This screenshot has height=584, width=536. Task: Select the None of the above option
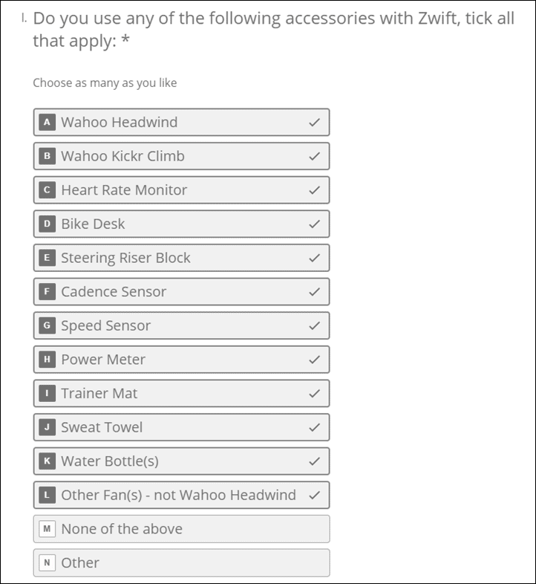tap(182, 529)
